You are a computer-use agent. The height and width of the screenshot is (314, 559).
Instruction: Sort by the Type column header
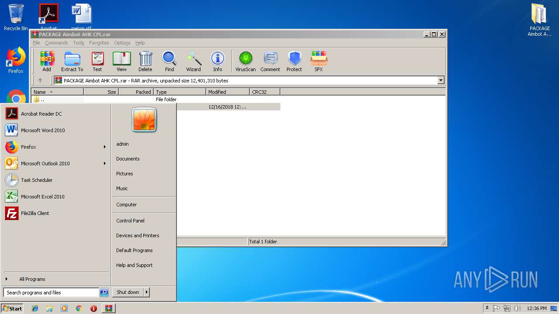pyautogui.click(x=179, y=92)
